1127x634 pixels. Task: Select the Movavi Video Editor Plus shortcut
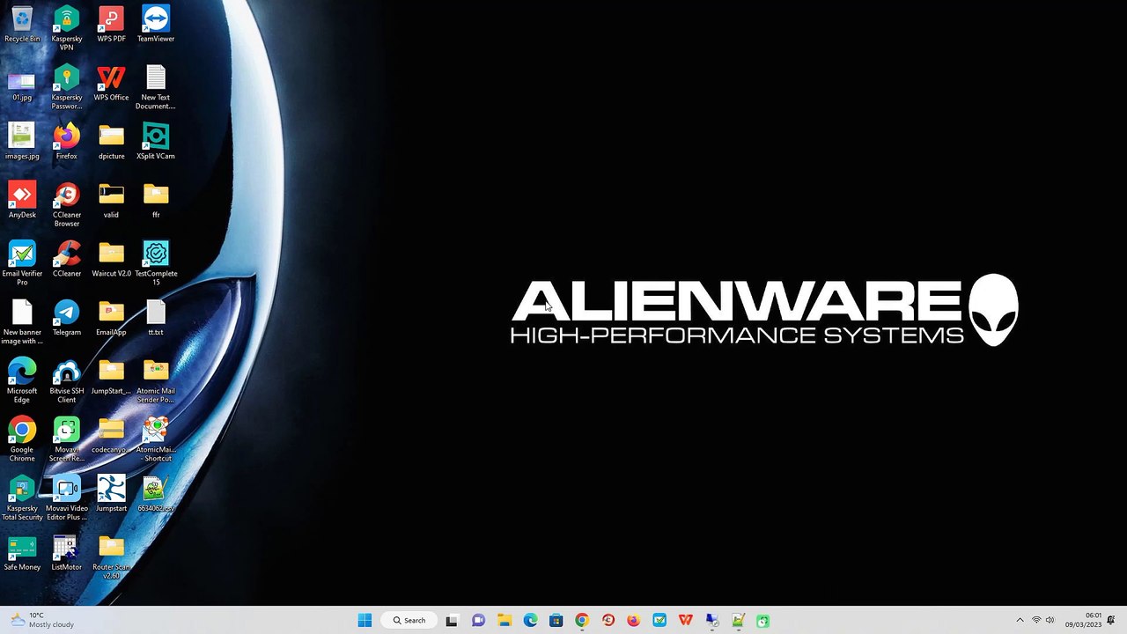tap(67, 498)
